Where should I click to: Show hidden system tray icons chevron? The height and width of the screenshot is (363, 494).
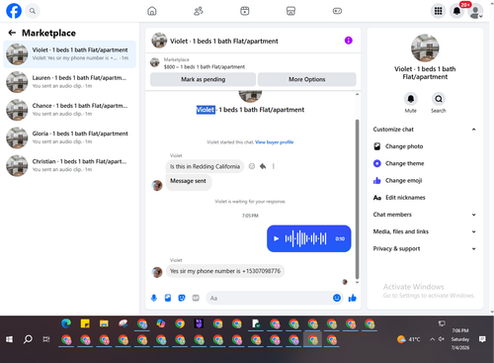coord(432,339)
